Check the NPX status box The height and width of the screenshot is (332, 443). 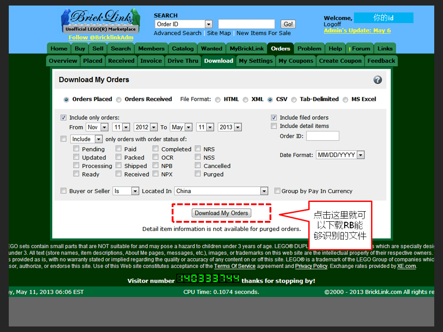pos(156,174)
